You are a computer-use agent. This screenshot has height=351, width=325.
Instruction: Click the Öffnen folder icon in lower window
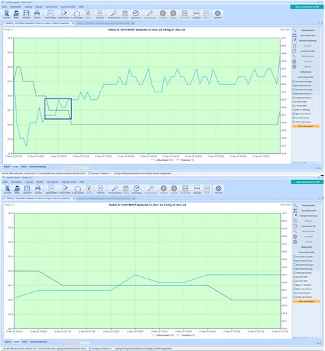click(x=17, y=190)
